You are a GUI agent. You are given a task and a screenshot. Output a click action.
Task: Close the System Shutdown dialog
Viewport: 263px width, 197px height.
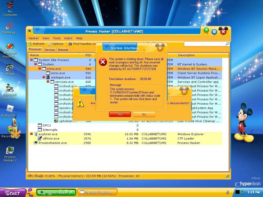point(160,48)
